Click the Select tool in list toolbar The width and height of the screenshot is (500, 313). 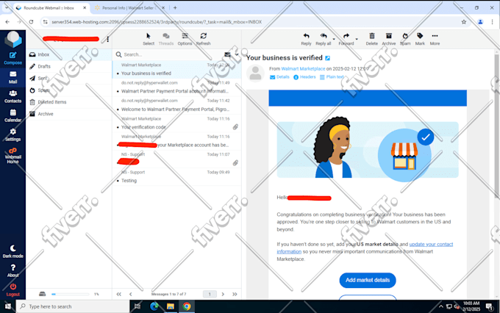pyautogui.click(x=149, y=39)
